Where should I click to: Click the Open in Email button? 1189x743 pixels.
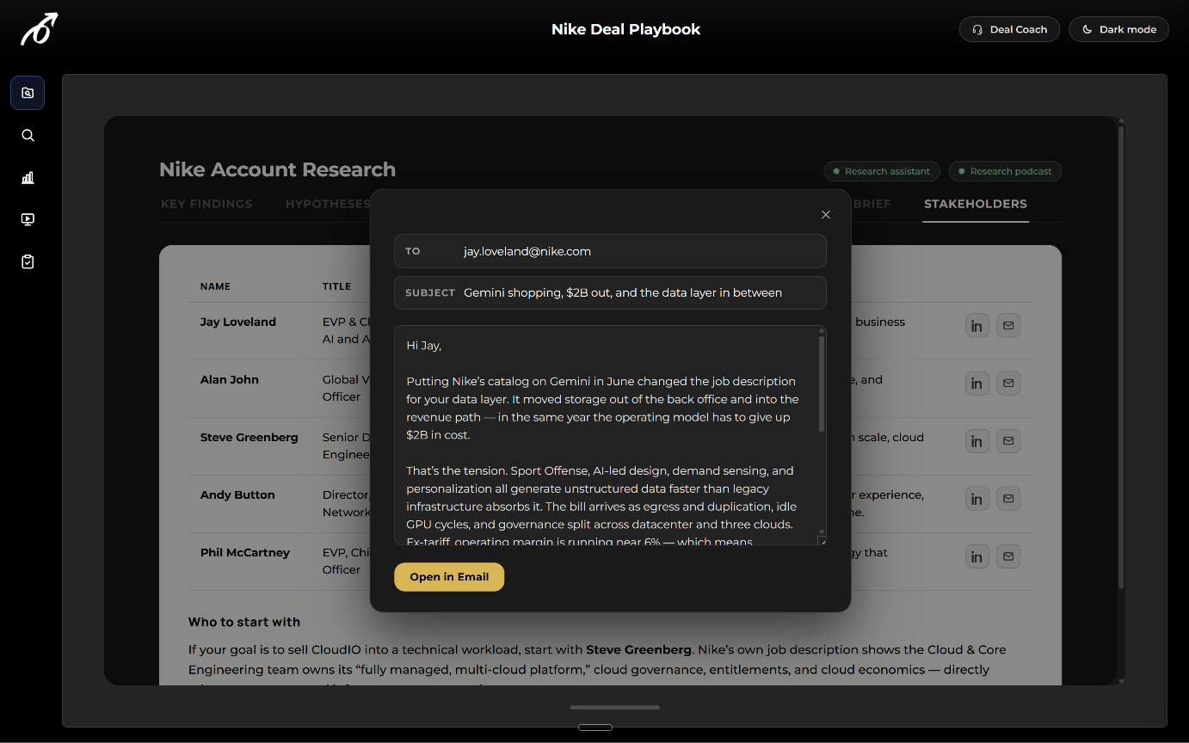click(x=449, y=577)
